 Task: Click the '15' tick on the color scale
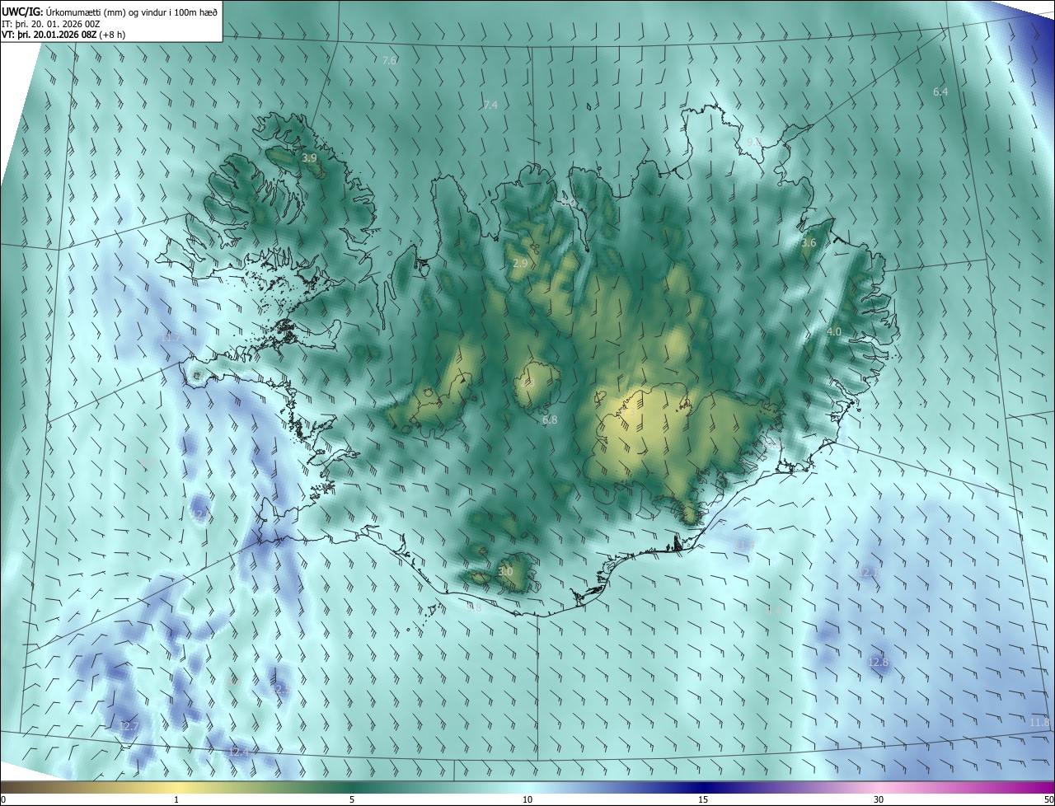pos(703,799)
